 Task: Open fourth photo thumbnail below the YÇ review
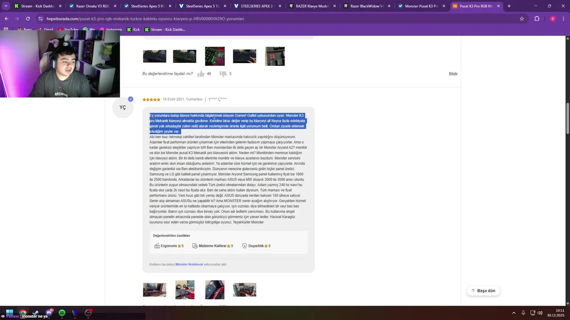click(244, 290)
